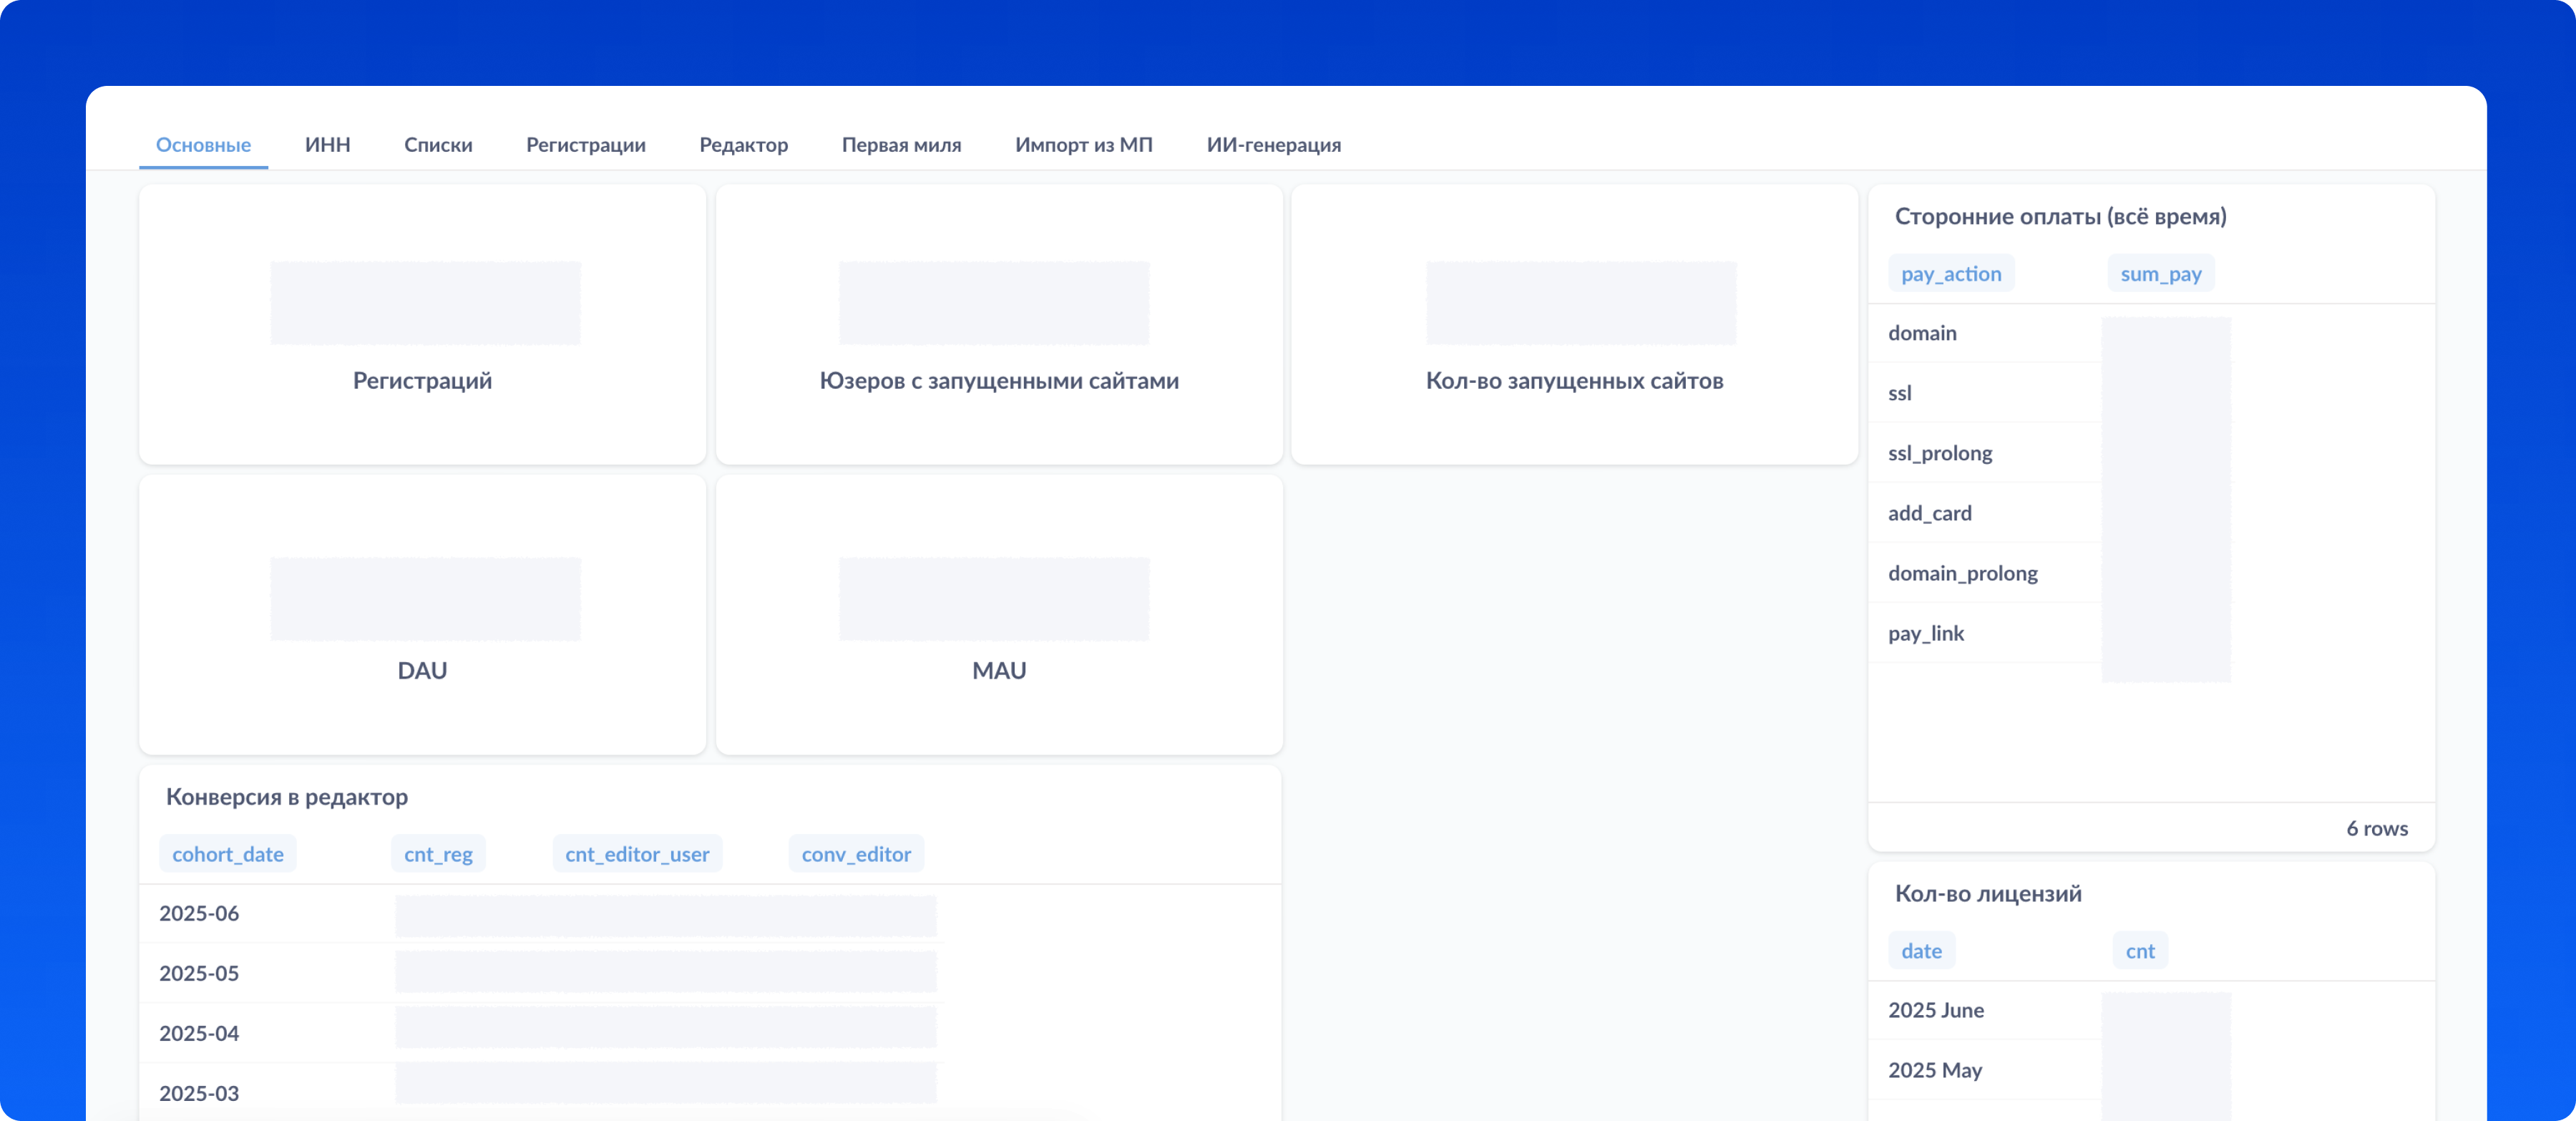Click the Сторонние оплаты (всё время) title
The width and height of the screenshot is (2576, 1121).
coord(2060,217)
